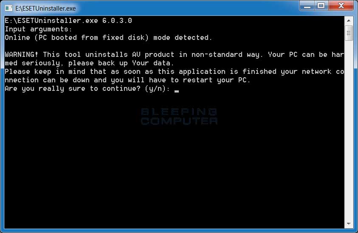The width and height of the screenshot is (358, 233).
Task: Click the WARNING! word in the console
Action: pyautogui.click(x=22, y=55)
